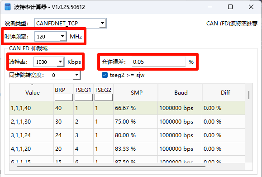Toggle the tseg2 >= sjw checkbox
262x177 pixels.
pyautogui.click(x=105, y=75)
